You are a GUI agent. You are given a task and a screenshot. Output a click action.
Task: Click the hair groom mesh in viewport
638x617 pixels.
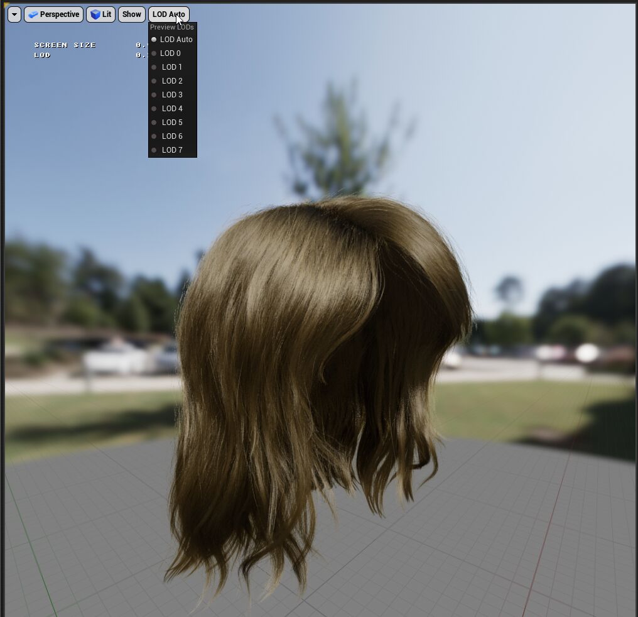pos(314,346)
